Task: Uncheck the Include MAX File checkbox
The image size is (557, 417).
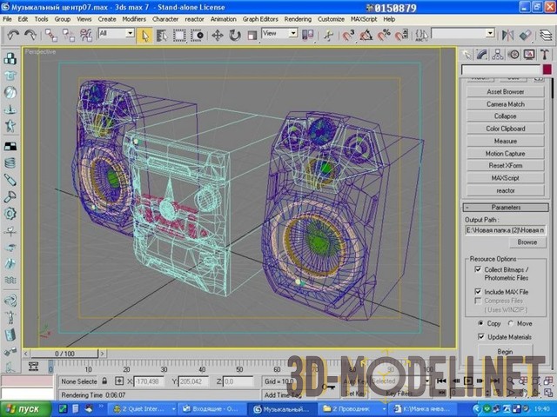Action: (x=478, y=291)
